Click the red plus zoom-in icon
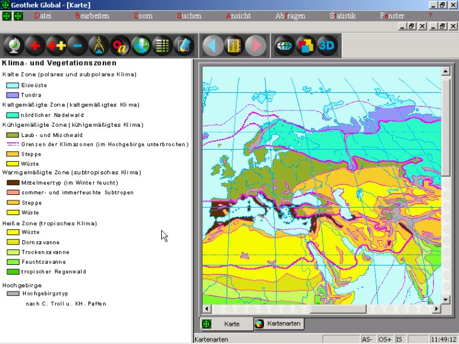Screen dimensions: 459x344 click(x=35, y=45)
